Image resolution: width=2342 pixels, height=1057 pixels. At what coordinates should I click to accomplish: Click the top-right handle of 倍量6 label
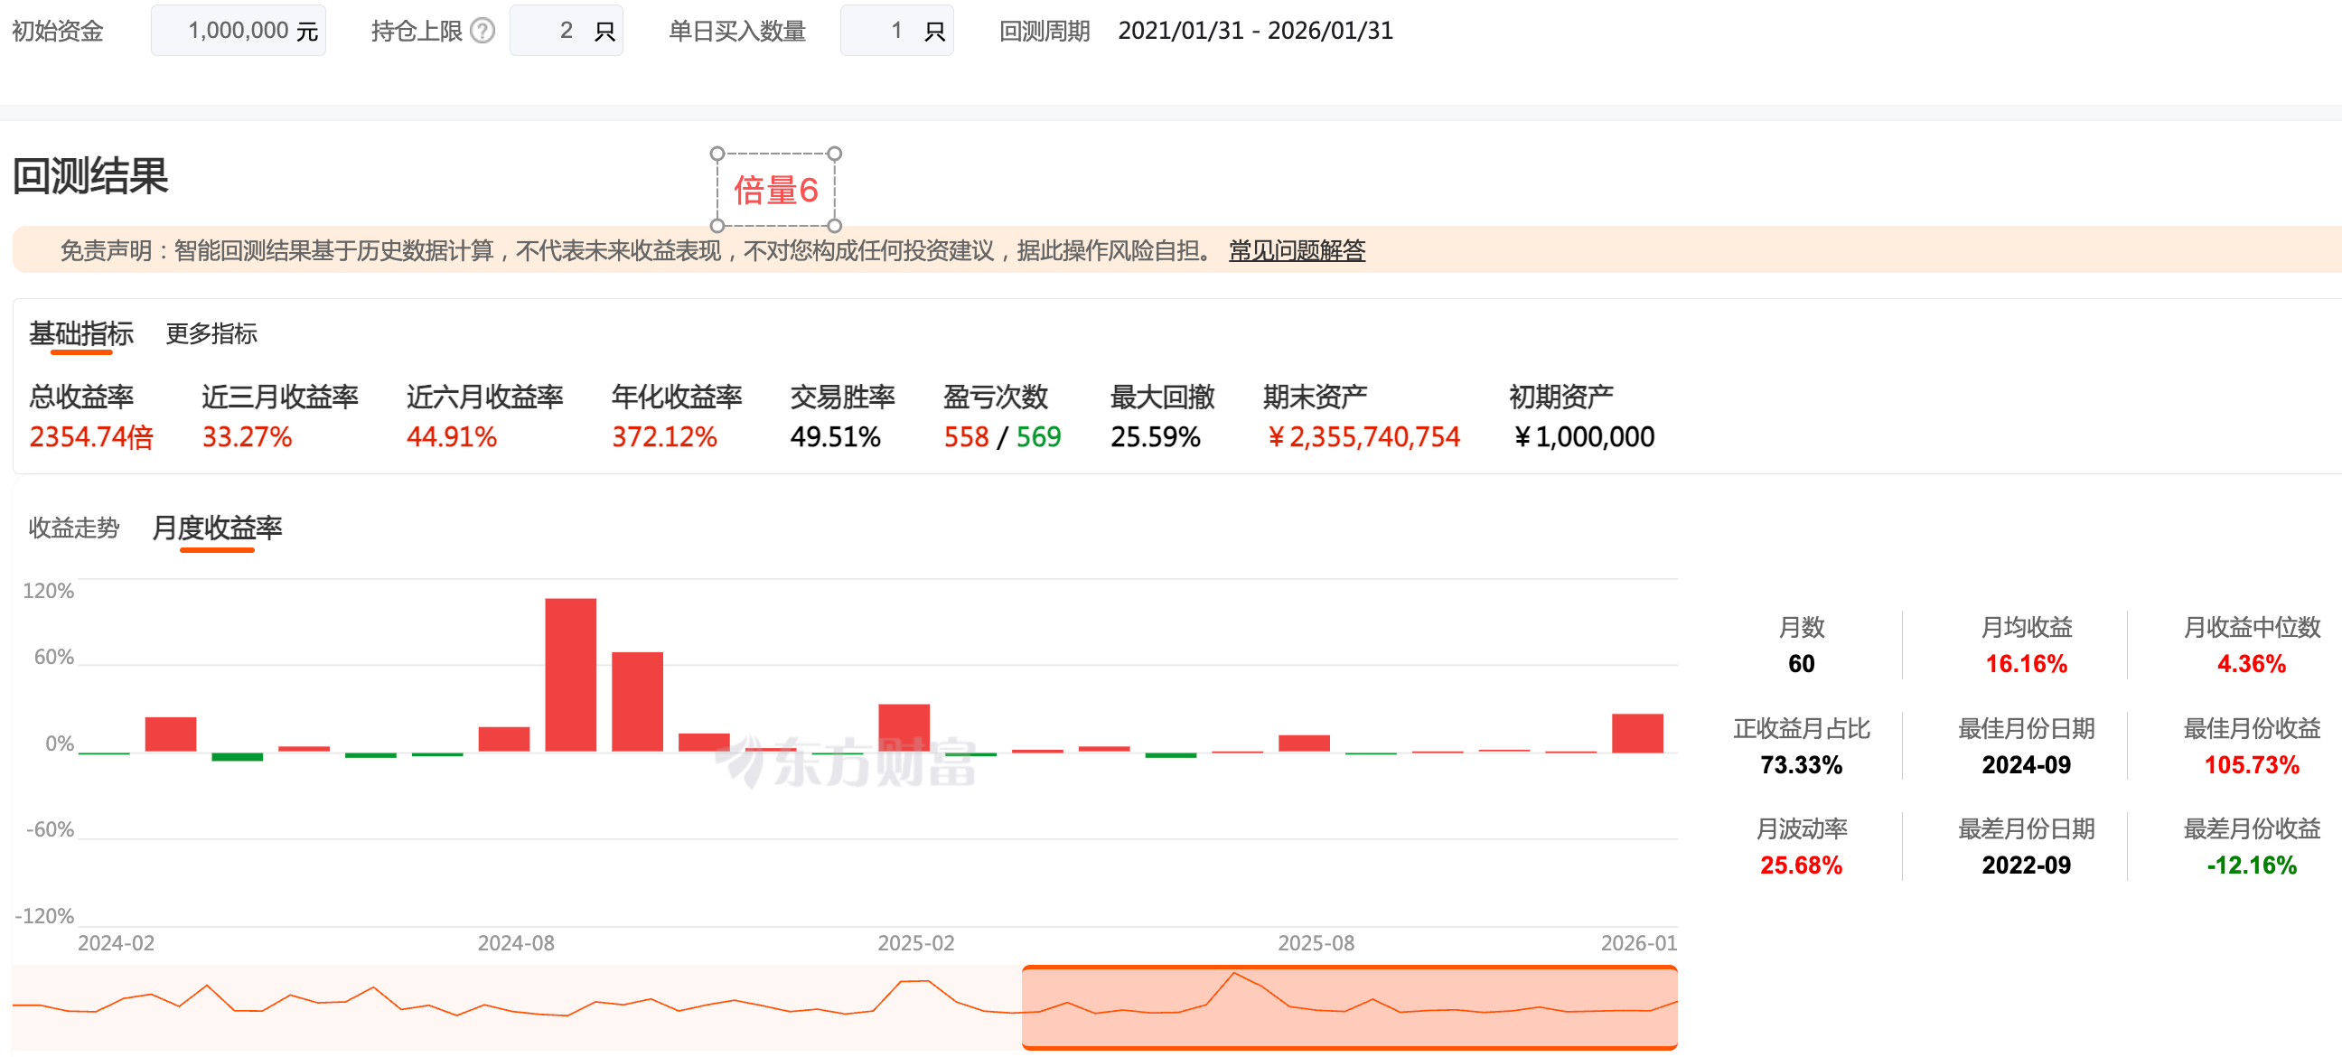point(835,154)
